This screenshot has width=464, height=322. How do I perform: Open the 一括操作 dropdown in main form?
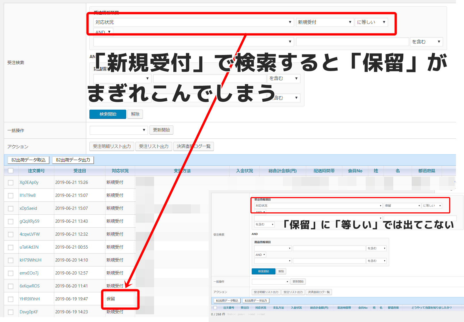(119, 130)
